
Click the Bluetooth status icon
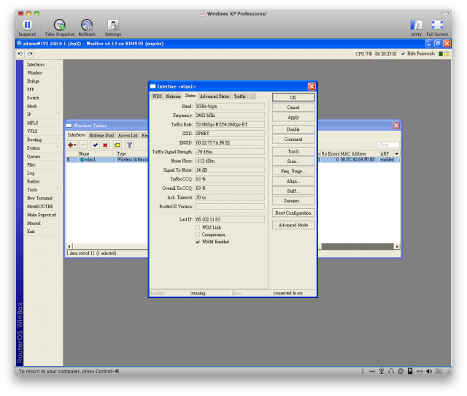click(363, 371)
